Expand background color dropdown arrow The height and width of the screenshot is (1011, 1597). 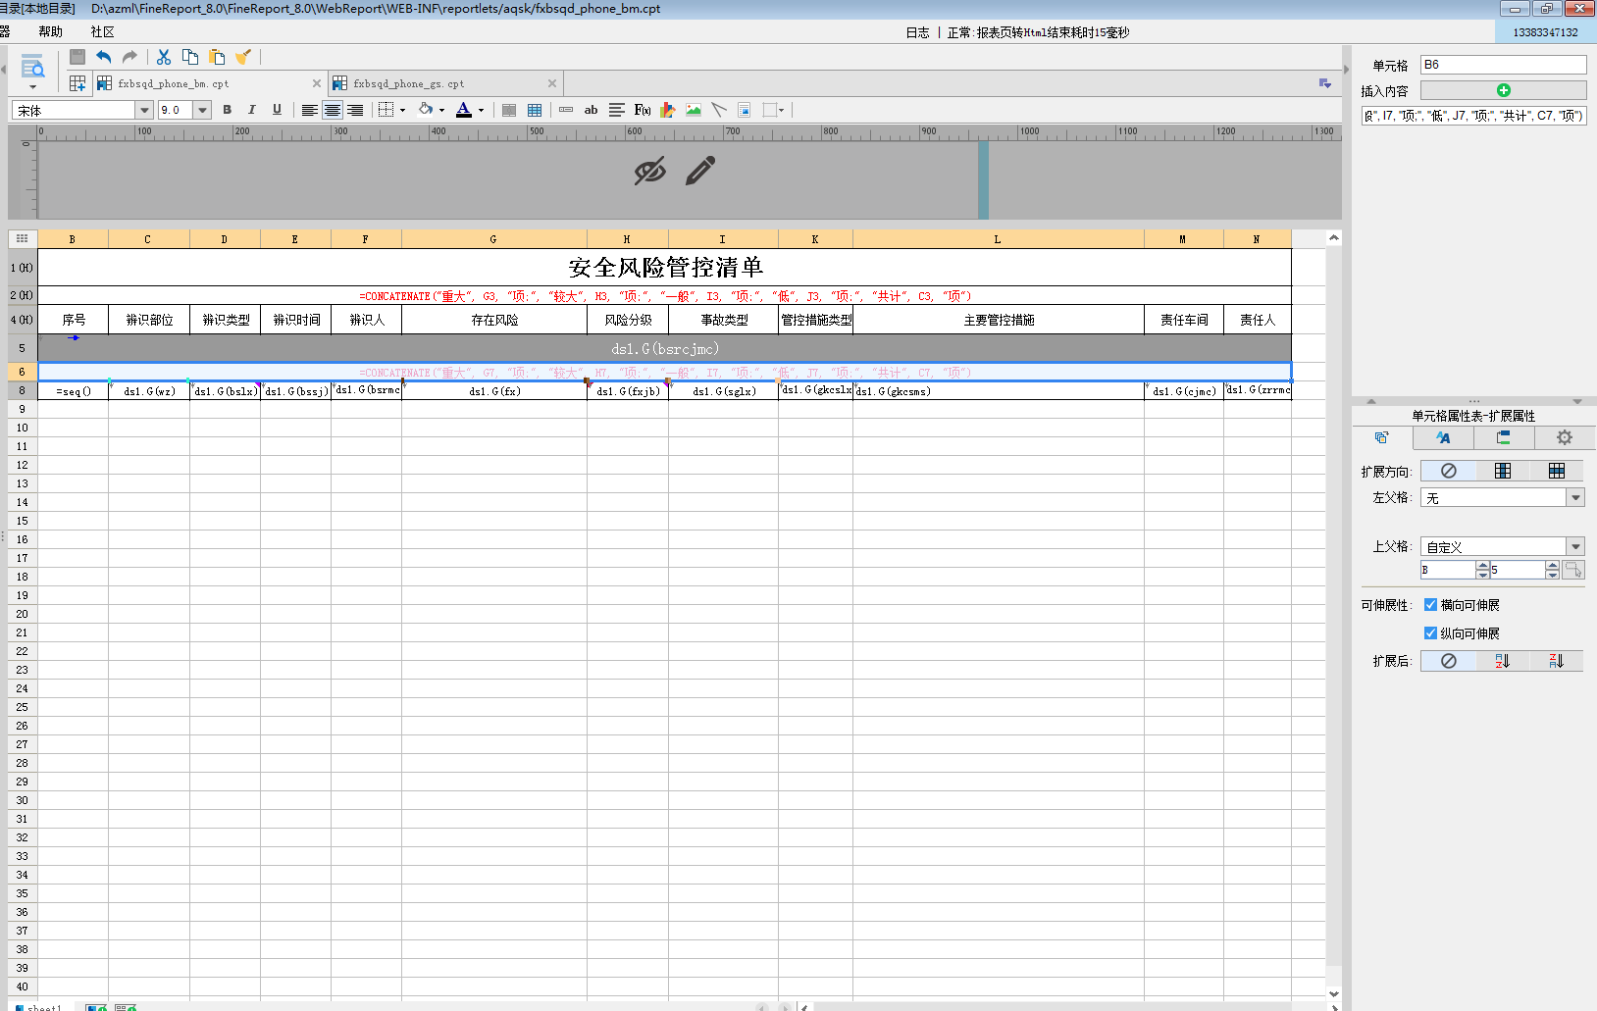(x=441, y=111)
